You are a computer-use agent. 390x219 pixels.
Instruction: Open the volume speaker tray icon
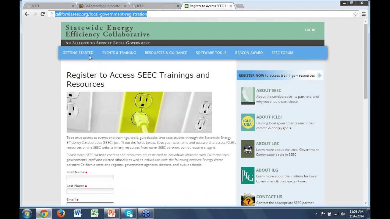(343, 214)
